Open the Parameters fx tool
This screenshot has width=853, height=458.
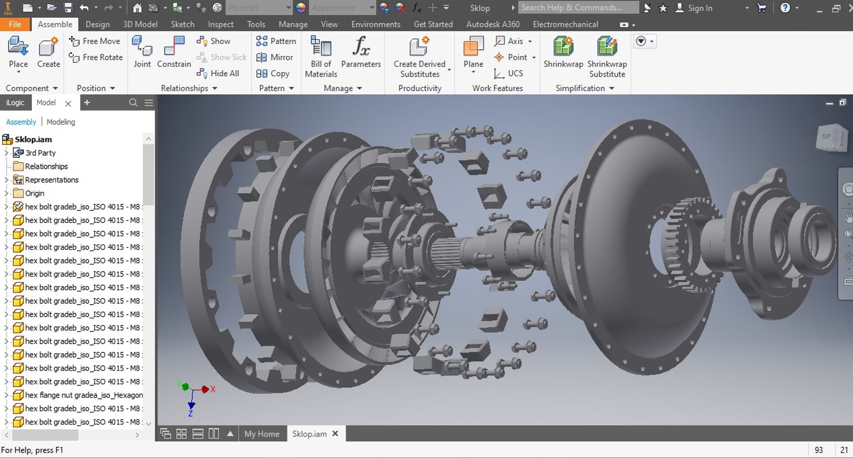(361, 52)
